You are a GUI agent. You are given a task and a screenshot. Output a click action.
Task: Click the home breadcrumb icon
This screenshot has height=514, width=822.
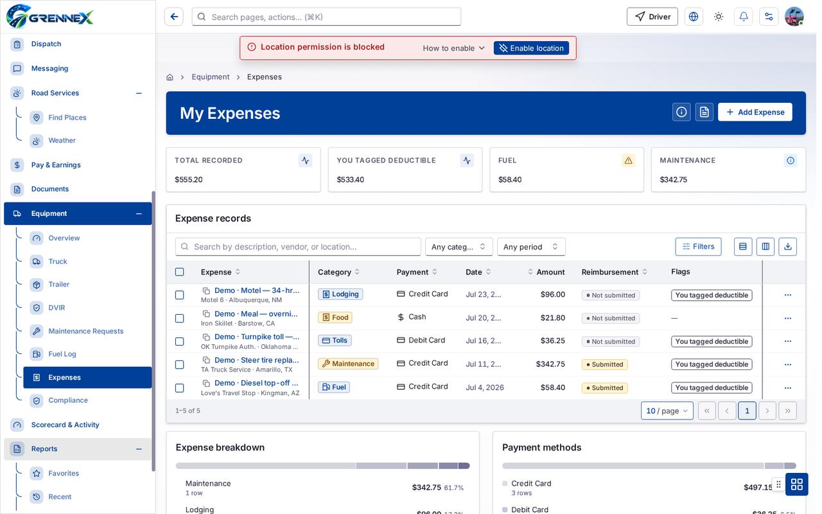[170, 77]
